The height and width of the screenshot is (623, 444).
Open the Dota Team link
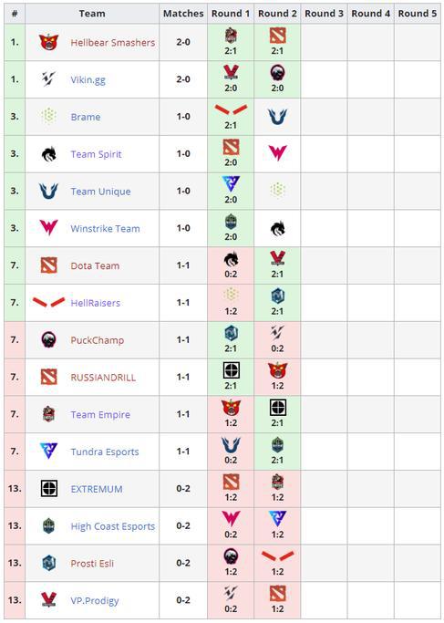coord(95,265)
